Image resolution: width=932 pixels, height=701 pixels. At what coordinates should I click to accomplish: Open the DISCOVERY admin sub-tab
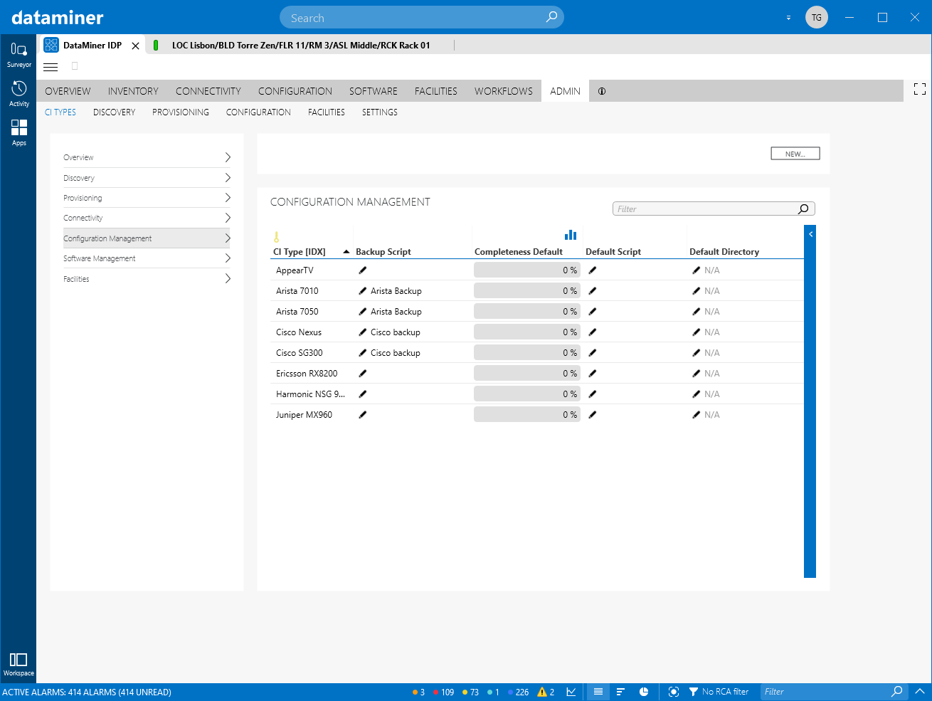(114, 112)
